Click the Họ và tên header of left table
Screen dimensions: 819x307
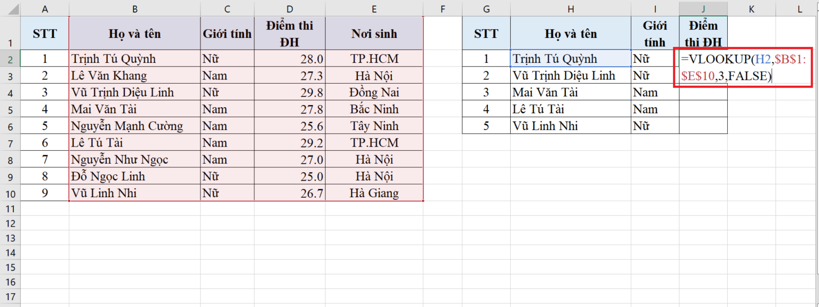[x=134, y=33]
